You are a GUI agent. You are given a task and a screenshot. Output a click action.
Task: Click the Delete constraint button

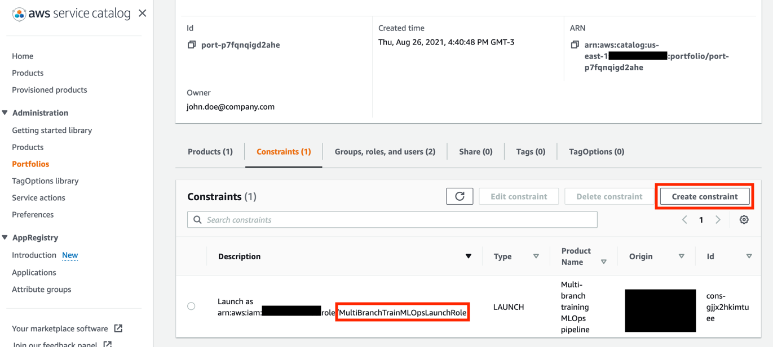(x=609, y=196)
